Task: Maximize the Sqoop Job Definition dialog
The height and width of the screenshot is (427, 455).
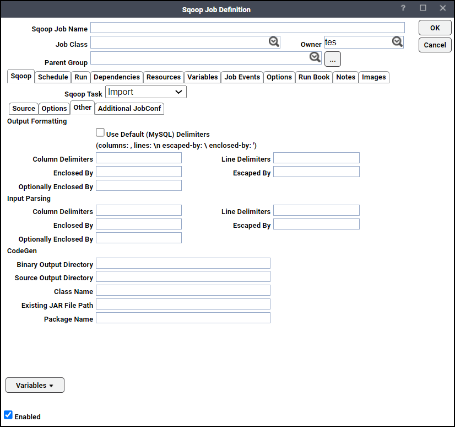Action: click(423, 8)
